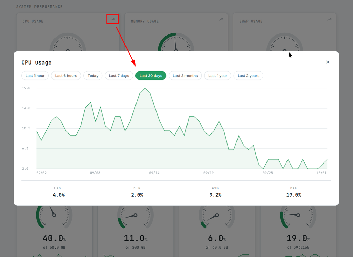Screen dimensions: 353x257
Task: Close the CPU usage dialog
Action: pyautogui.click(x=327, y=62)
